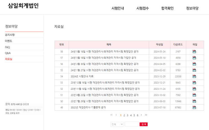This screenshot has width=209, height=130.
Task: Open post titled 24년 5월 18일 확정답안 공개
Action: click(x=105, y=51)
